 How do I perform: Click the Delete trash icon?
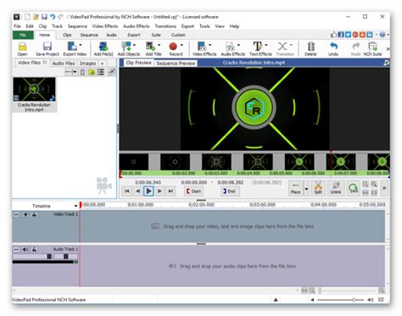coord(310,49)
